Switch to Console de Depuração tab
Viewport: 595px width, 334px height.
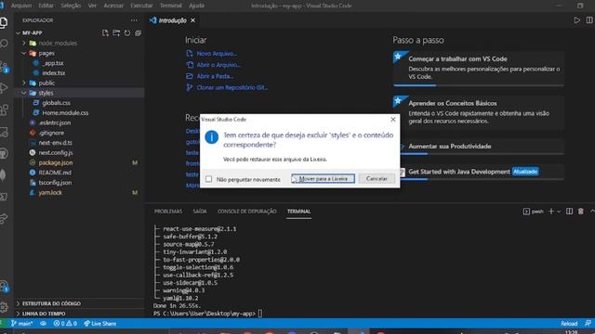tap(246, 212)
